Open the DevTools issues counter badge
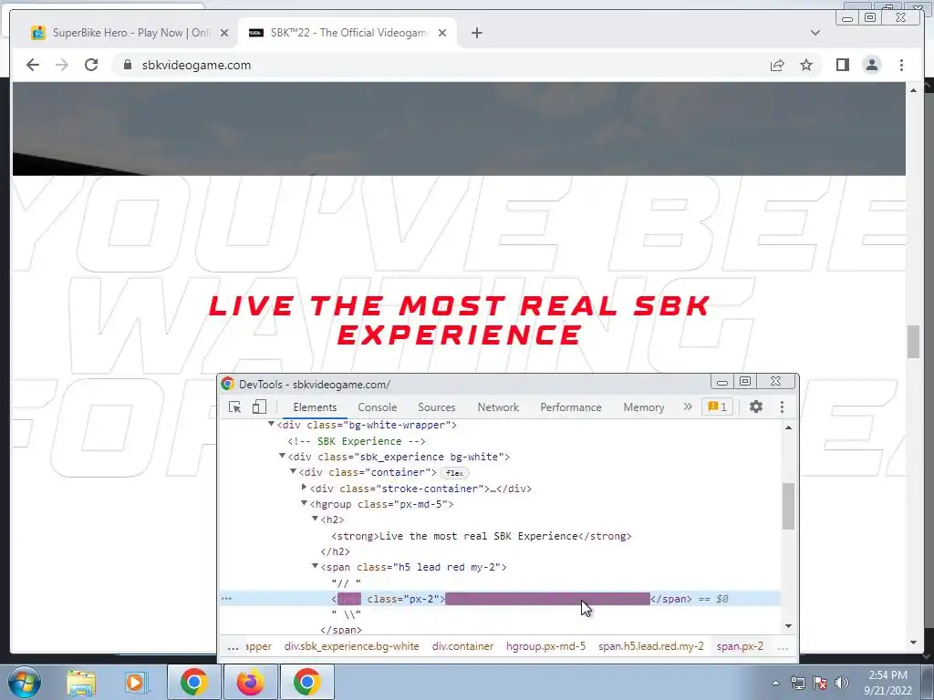Image resolution: width=934 pixels, height=700 pixels. (x=717, y=407)
